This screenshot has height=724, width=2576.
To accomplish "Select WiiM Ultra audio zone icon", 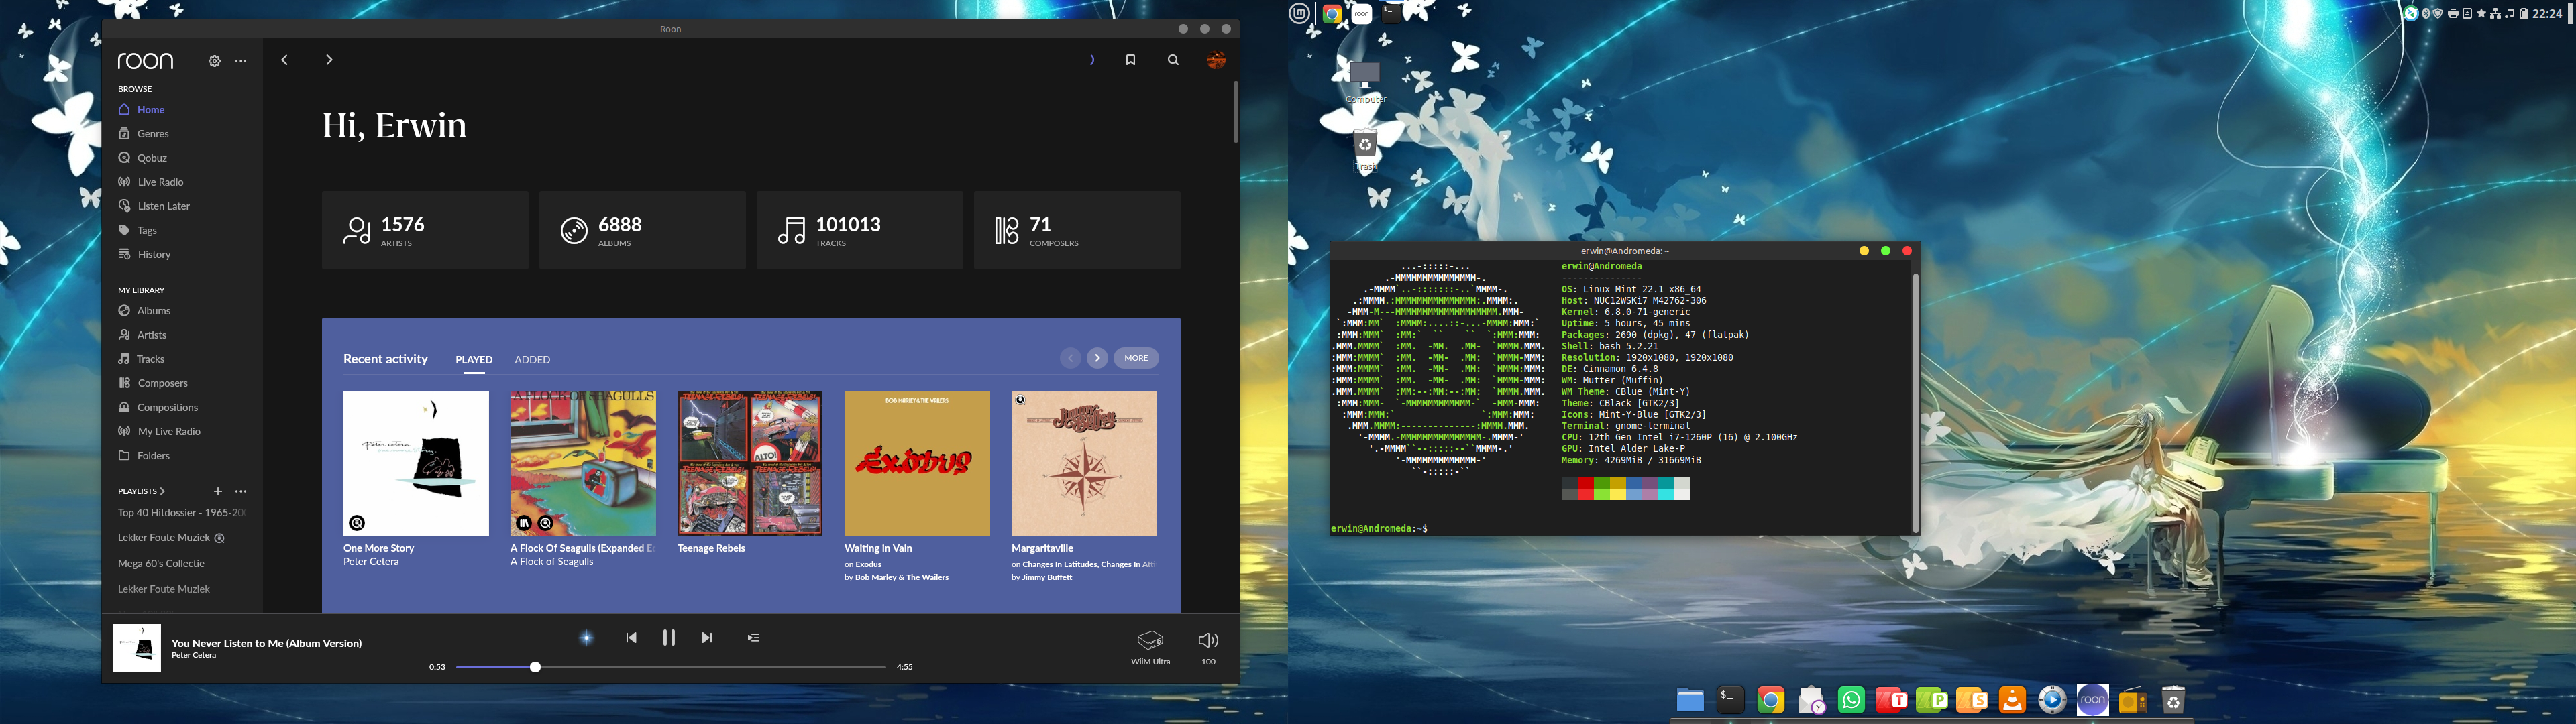I will coord(1150,640).
